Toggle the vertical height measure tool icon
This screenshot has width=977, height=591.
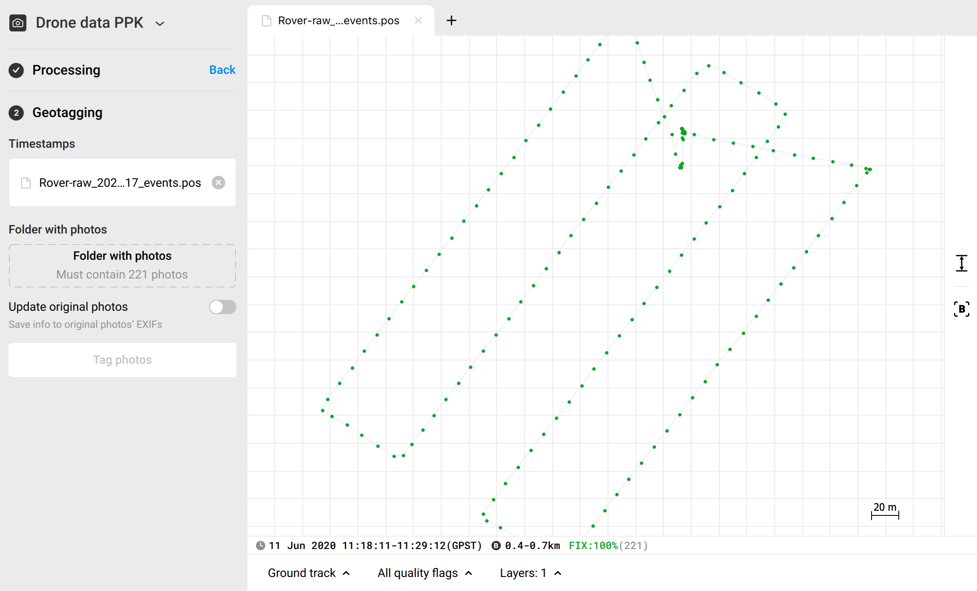[962, 263]
